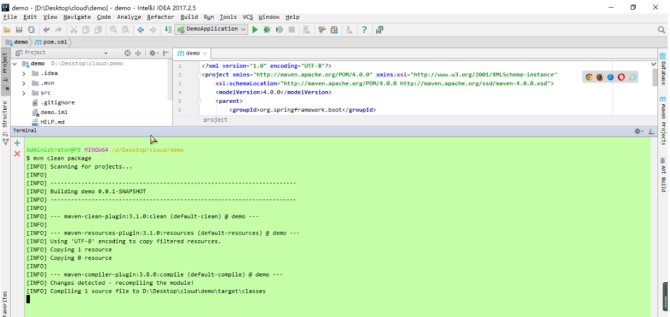Image resolution: width=670 pixels, height=317 pixels.
Task: Fold the project XML tag
Action: coord(199,75)
